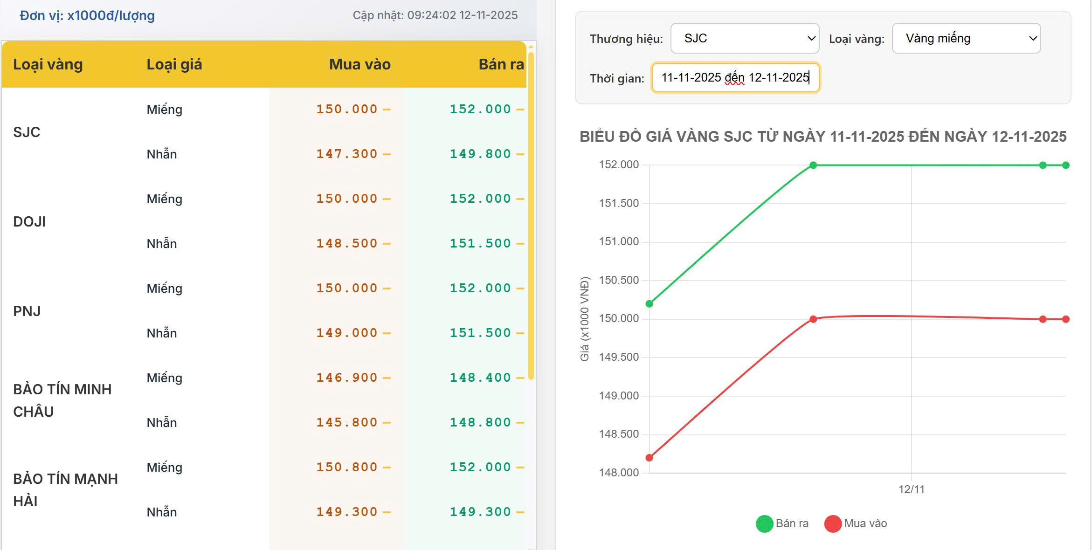The image size is (1092, 550).
Task: Click the last green point on chart
Action: 1066,165
